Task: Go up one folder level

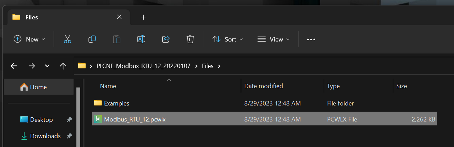Action: (x=63, y=66)
